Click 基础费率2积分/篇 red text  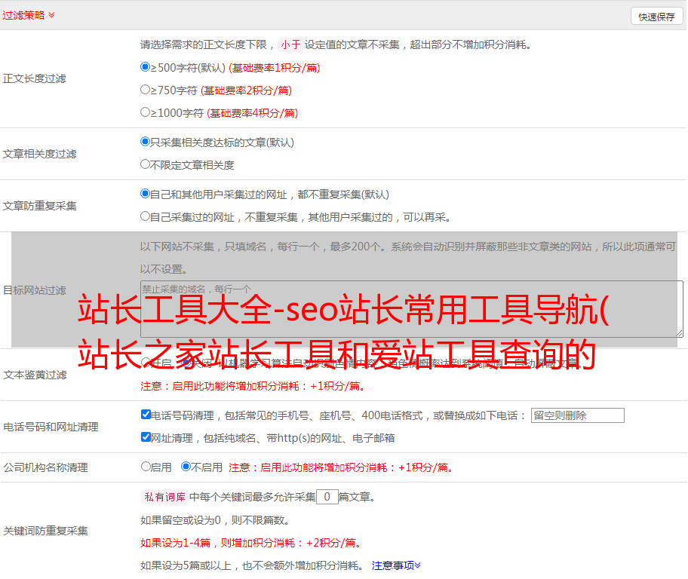247,90
